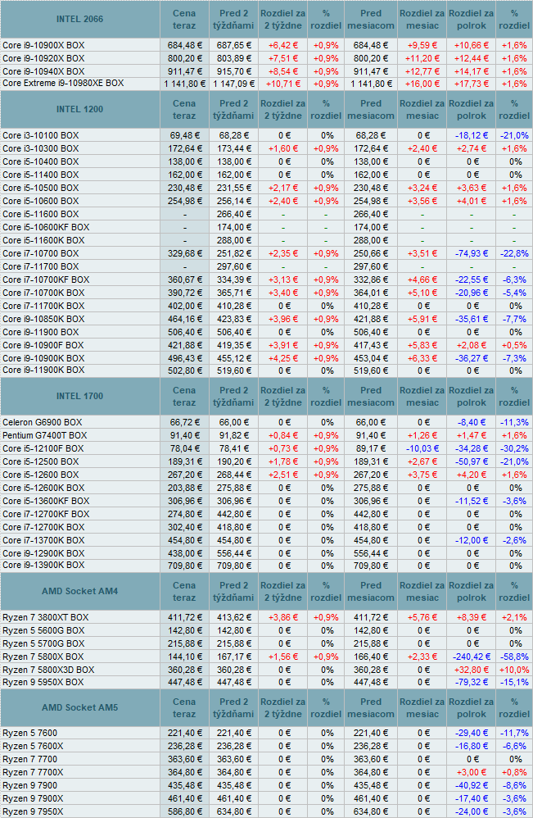
Task: Click row label Ryzen 7 3800XT BOX
Action: [x=46, y=618]
